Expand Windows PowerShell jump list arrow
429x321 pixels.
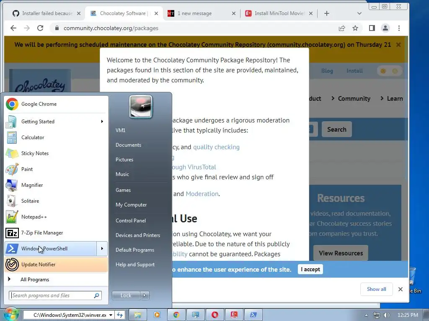[x=102, y=249]
